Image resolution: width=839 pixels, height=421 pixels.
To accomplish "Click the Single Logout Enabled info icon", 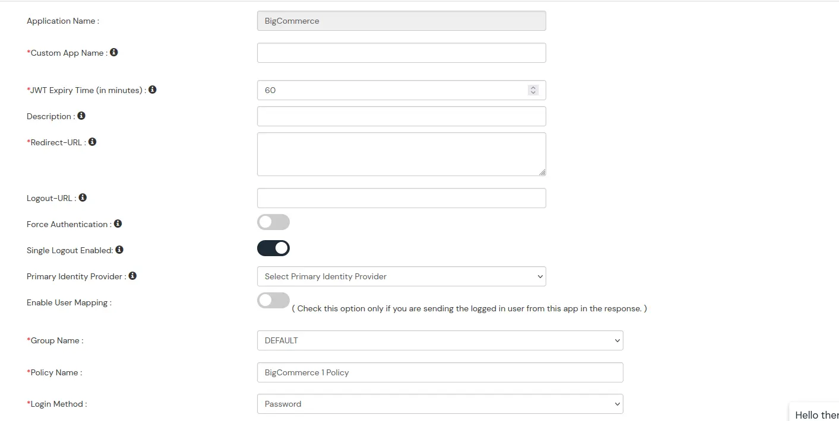I will coord(119,250).
